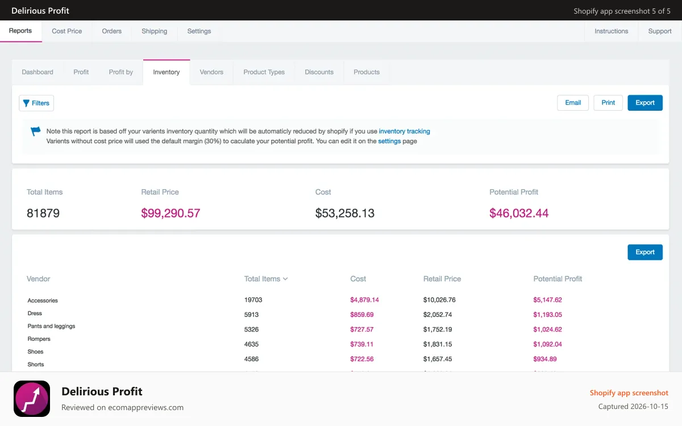
Task: Click the item count 4586
Action: click(x=252, y=359)
